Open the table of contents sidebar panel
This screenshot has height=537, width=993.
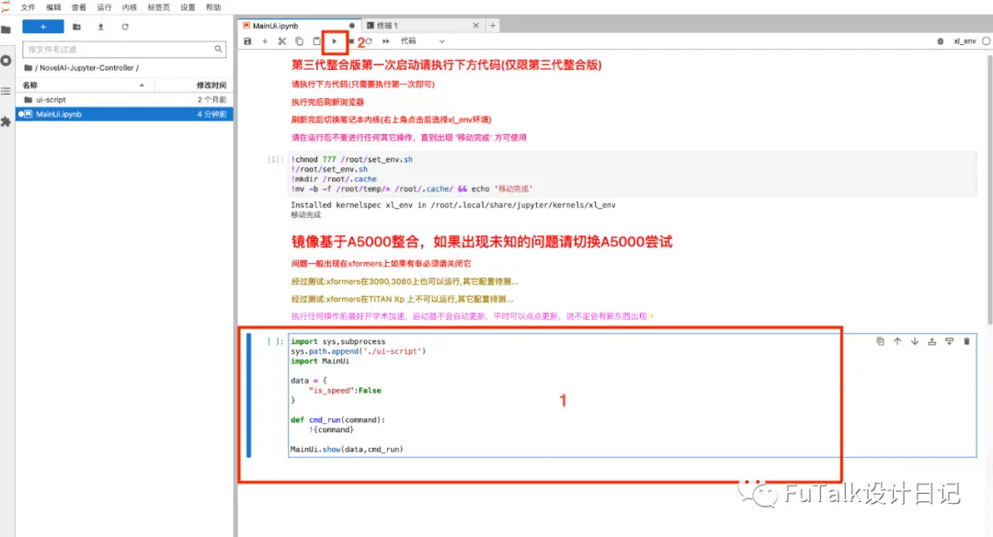[x=6, y=91]
